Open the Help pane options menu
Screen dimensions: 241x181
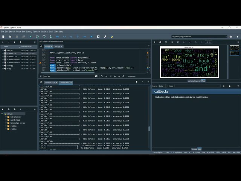point(238,86)
